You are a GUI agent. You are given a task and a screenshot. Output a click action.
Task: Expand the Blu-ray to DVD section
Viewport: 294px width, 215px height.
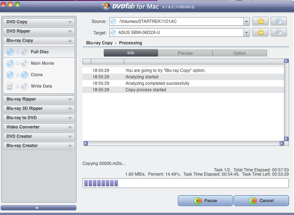point(39,118)
